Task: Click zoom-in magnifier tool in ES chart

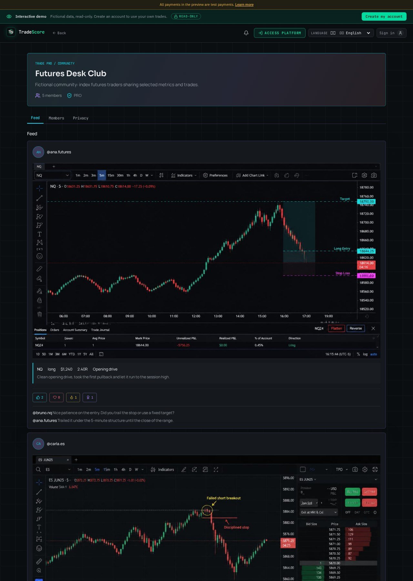Action: click(x=39, y=571)
